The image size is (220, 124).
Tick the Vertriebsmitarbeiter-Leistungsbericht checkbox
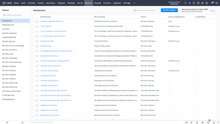(37, 61)
